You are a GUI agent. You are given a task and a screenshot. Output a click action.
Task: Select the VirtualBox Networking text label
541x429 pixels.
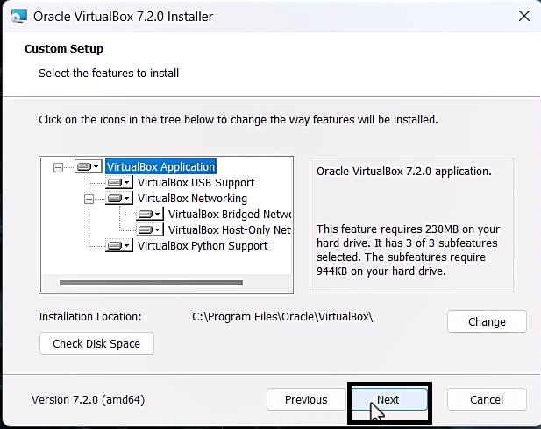(192, 199)
